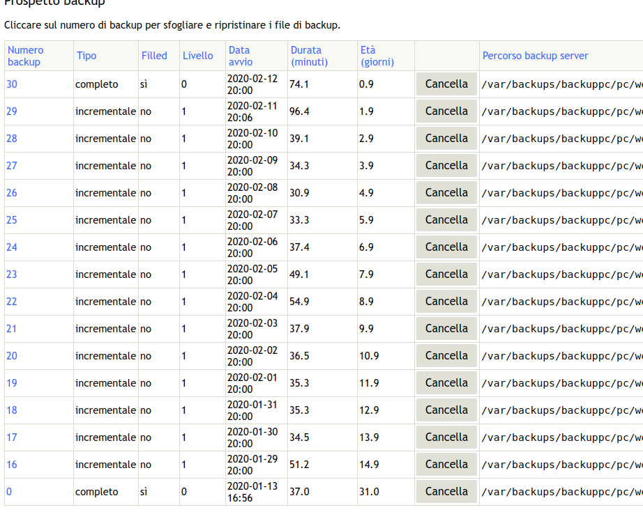Viewport: 643px width, 512px height.
Task: Click Cancella in the 2020-02-08 row
Action: pyautogui.click(x=446, y=192)
